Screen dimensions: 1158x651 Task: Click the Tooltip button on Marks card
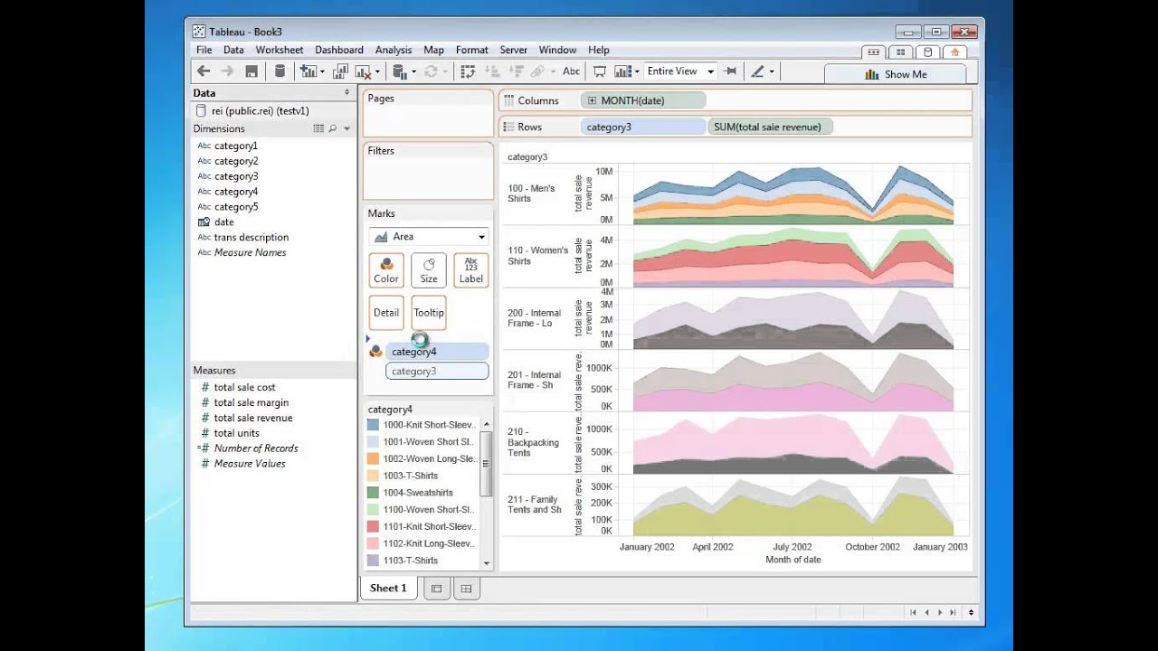(429, 313)
